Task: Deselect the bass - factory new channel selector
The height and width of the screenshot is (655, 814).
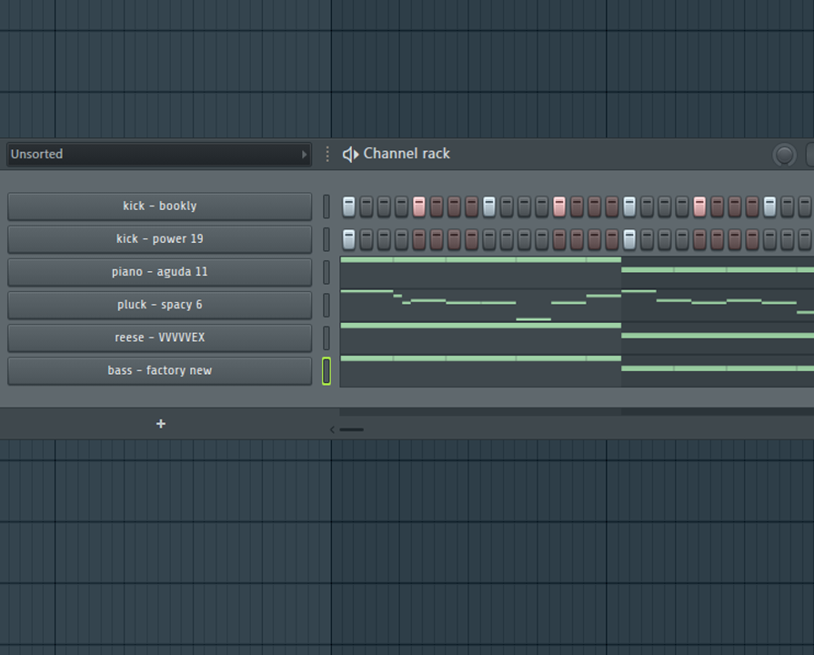Action: pos(327,370)
